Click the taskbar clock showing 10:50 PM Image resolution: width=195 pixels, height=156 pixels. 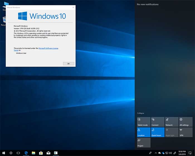point(182,153)
